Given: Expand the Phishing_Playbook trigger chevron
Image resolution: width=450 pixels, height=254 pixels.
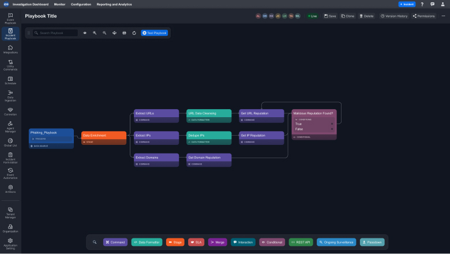Looking at the screenshot, I should [x=33, y=139].
